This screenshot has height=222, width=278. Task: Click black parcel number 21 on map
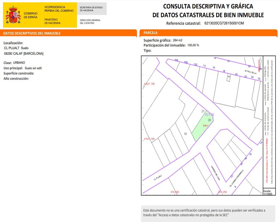(x=203, y=111)
